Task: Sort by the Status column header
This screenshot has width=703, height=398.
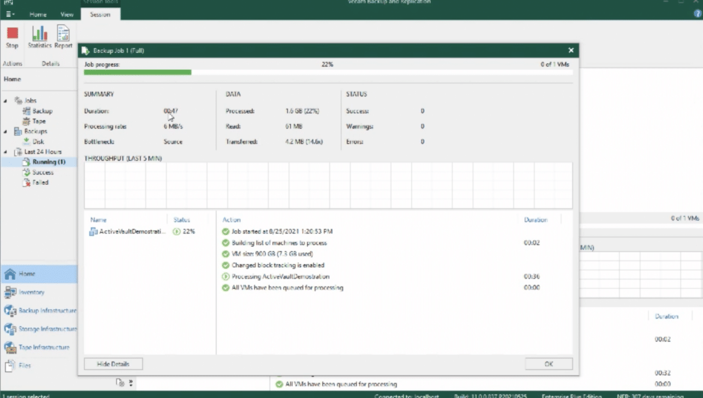Action: click(x=181, y=220)
